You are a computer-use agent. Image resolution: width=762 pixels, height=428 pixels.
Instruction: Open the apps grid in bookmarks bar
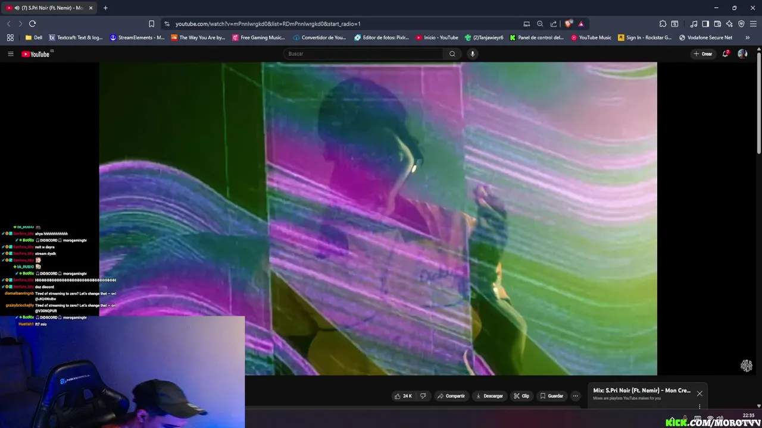(x=10, y=37)
